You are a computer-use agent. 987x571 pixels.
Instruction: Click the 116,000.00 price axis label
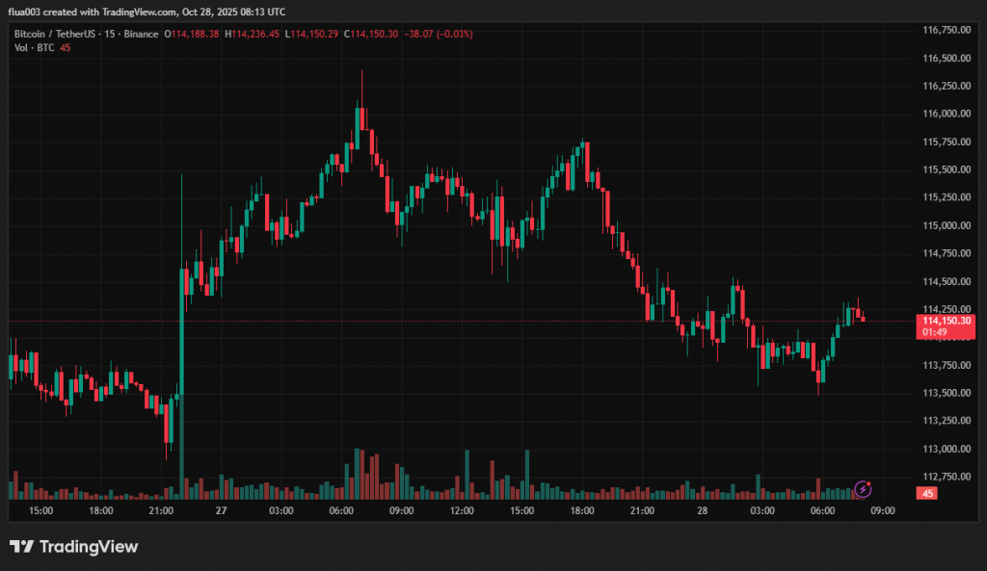coord(946,114)
